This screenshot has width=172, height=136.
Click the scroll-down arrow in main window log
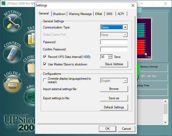[x=165, y=122]
